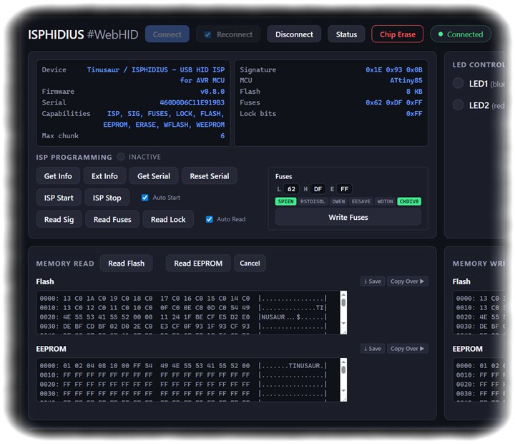The width and height of the screenshot is (515, 444).
Task: Open the Status button
Action: tap(346, 34)
